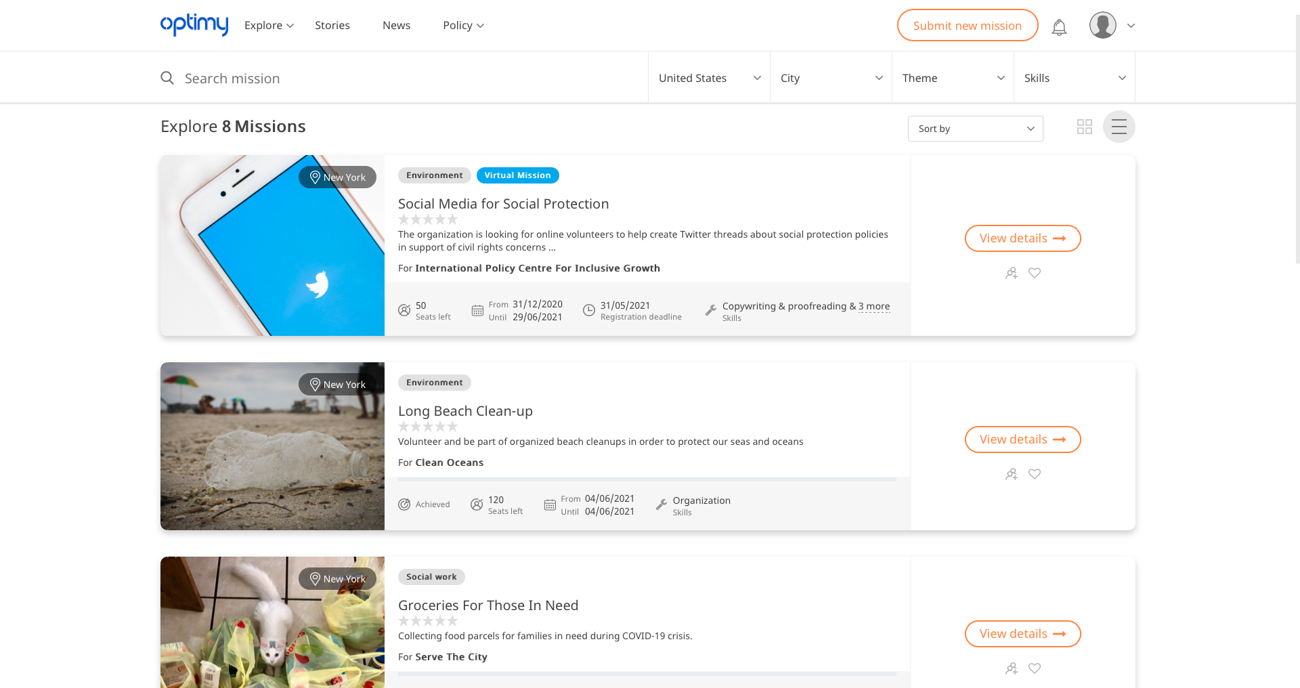Open Long Beach Clean-up title
1300x688 pixels.
pos(465,411)
